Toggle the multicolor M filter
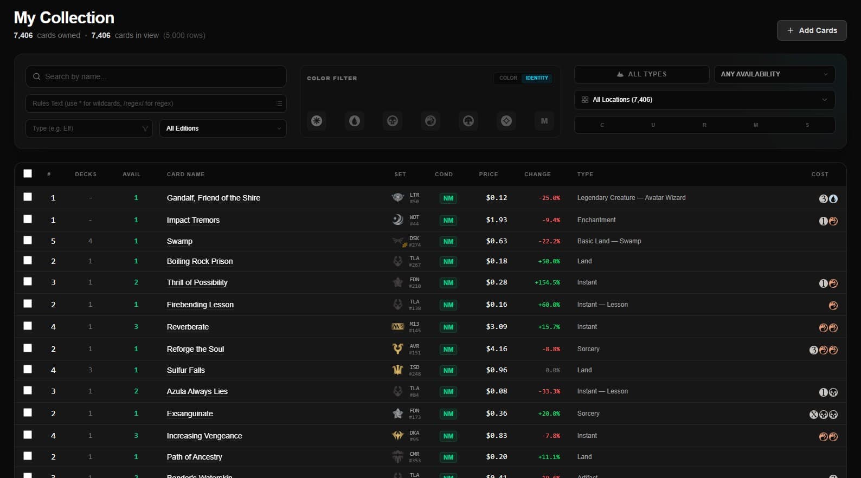Viewport: 861px width, 478px height. (544, 121)
